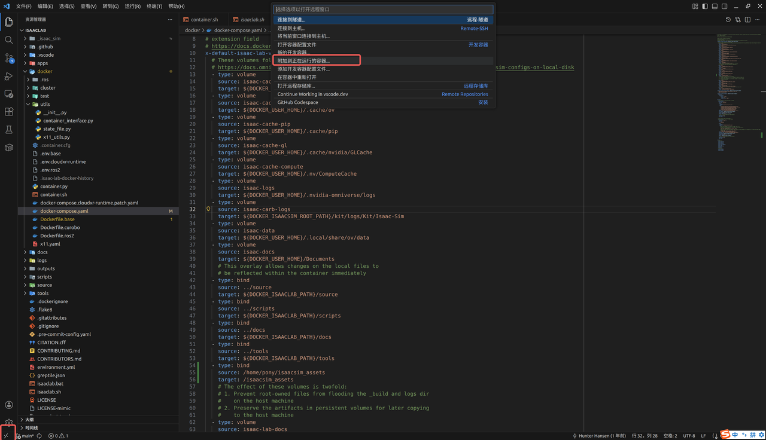Click the customize layout icon
The width and height of the screenshot is (766, 440).
click(x=695, y=6)
